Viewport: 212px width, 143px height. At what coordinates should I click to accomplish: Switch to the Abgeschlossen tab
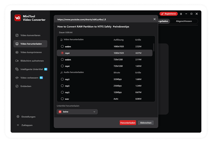(184, 21)
